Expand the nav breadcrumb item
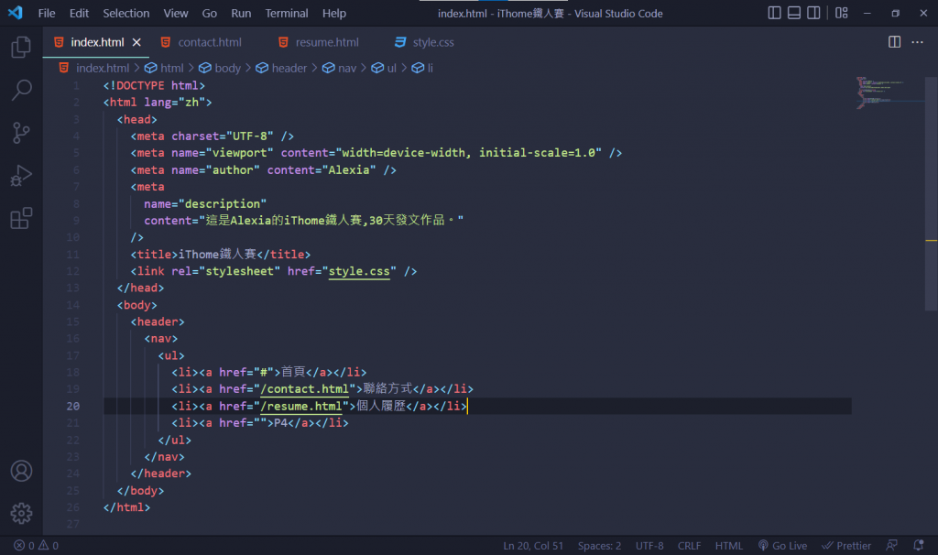Viewport: 938px width, 555px height. click(339, 68)
